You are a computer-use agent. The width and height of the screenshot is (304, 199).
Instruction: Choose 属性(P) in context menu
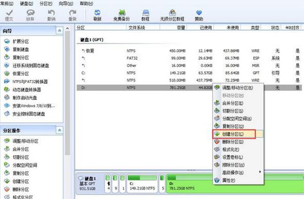coord(238,180)
